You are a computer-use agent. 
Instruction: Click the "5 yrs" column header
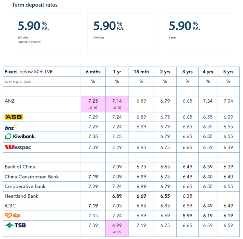228,72
